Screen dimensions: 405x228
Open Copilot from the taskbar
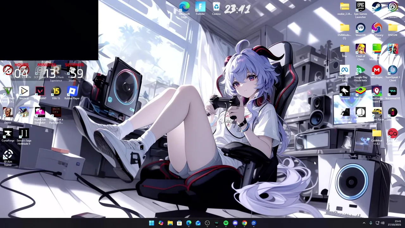[x=161, y=223]
